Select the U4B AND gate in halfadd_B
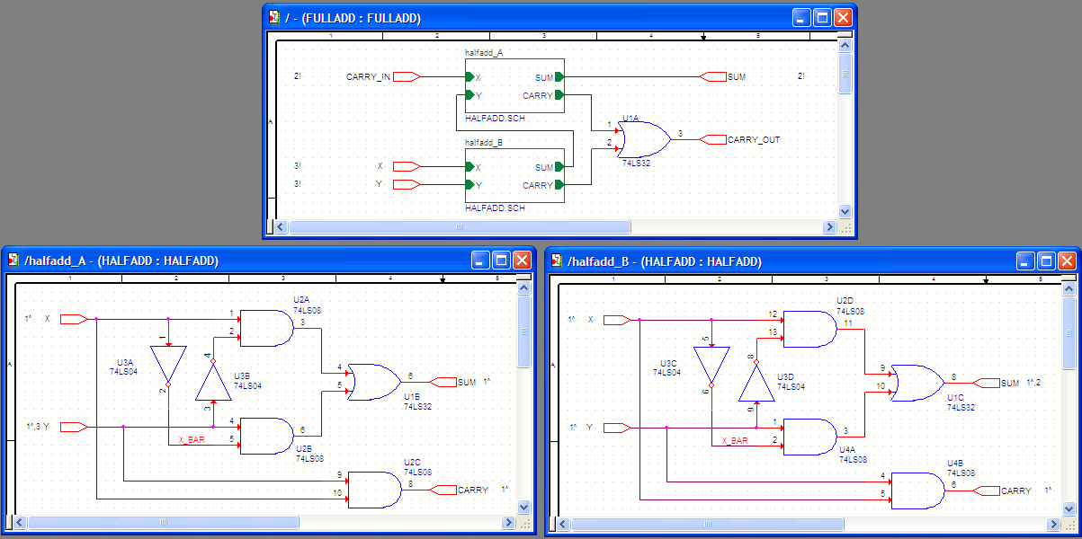1082x539 pixels. (917, 490)
